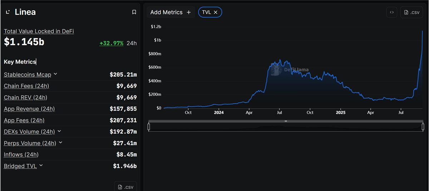Click the $1.145b TVL value
Viewport: 429px width, 191px height.
tap(24, 42)
